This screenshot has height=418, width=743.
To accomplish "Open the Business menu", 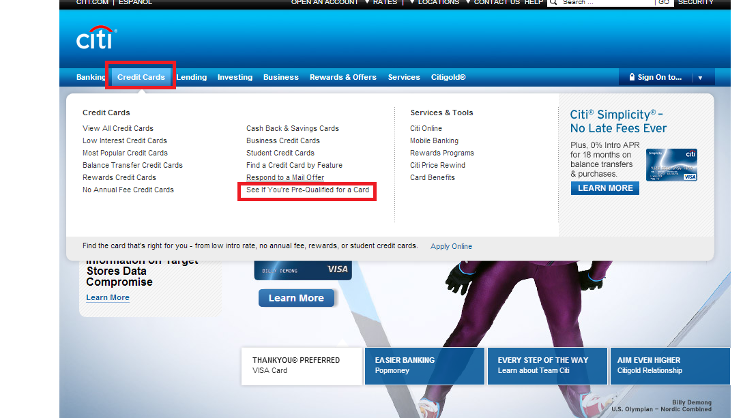I will [281, 77].
